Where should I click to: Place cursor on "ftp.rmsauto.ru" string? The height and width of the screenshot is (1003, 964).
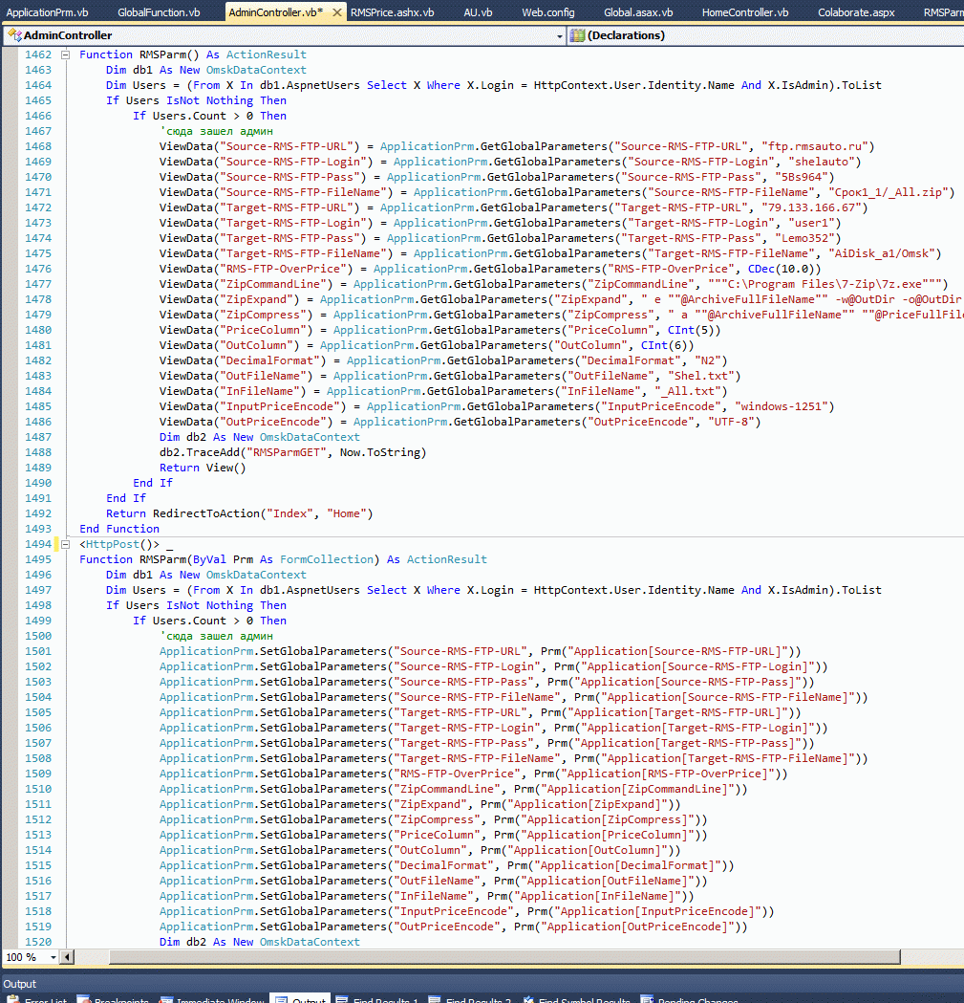coord(814,146)
